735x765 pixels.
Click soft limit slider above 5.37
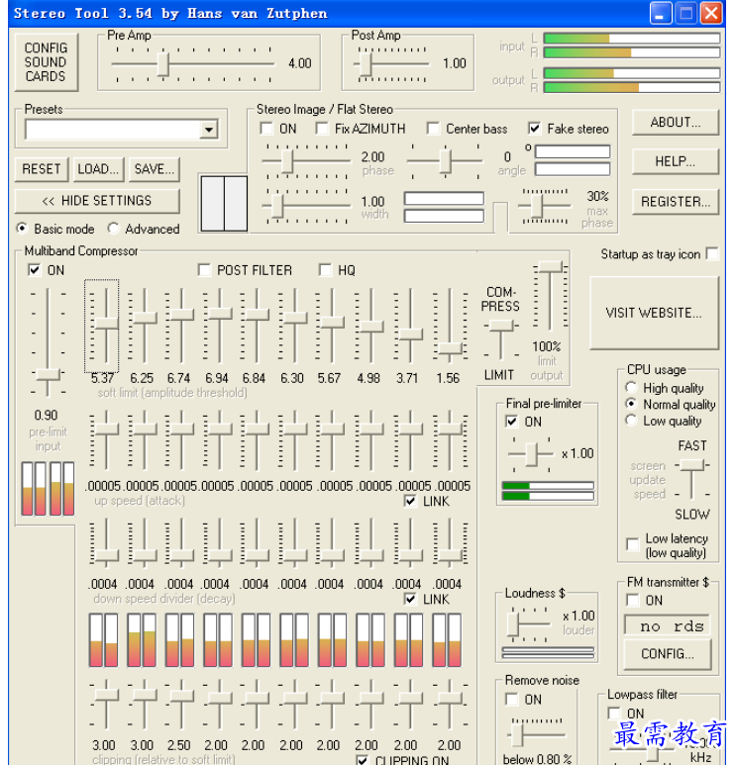[x=106, y=323]
